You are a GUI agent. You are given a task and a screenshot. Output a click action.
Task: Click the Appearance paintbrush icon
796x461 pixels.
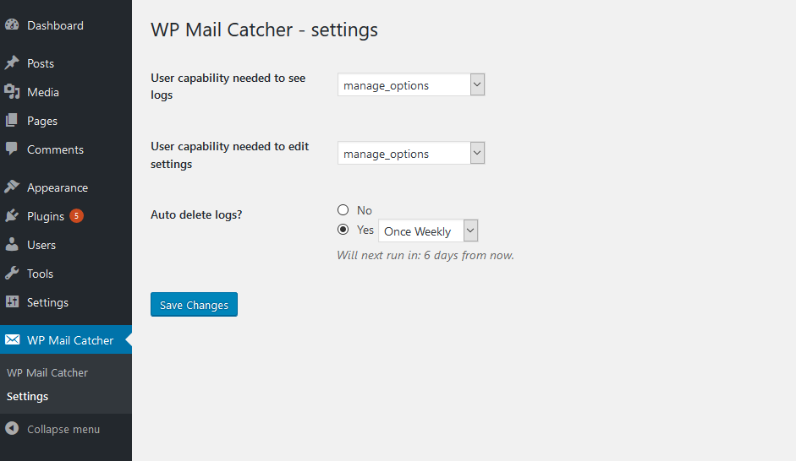(12, 187)
